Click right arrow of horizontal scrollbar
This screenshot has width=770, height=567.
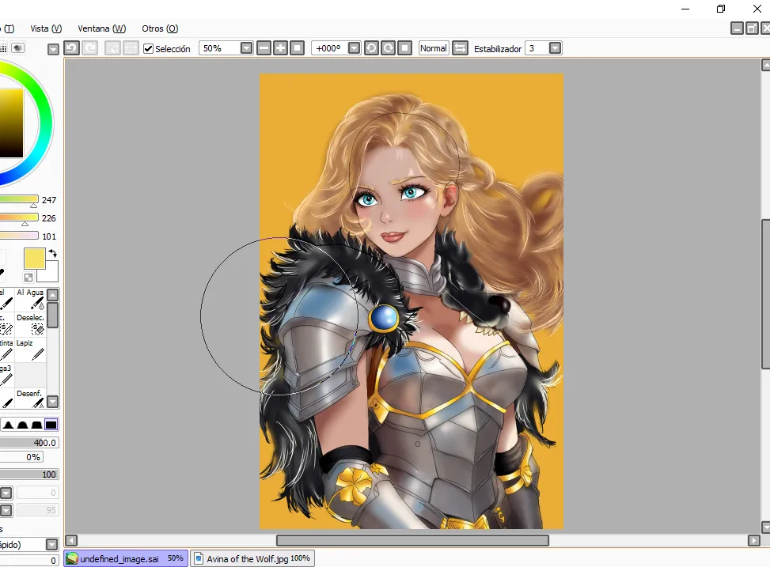point(754,540)
